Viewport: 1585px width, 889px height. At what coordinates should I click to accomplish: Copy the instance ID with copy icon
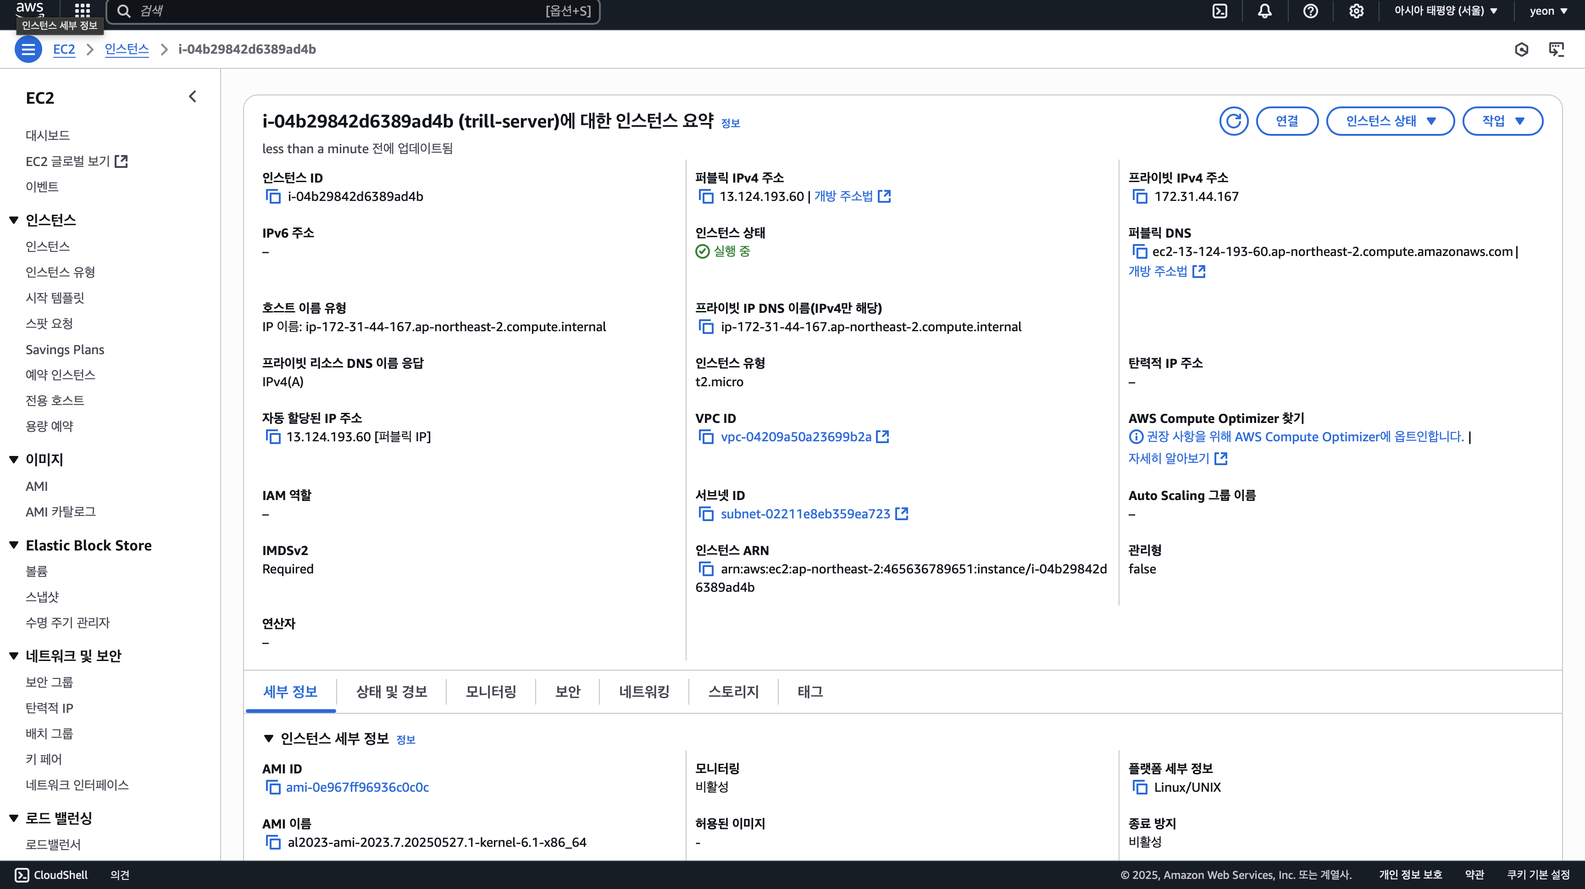pos(272,196)
